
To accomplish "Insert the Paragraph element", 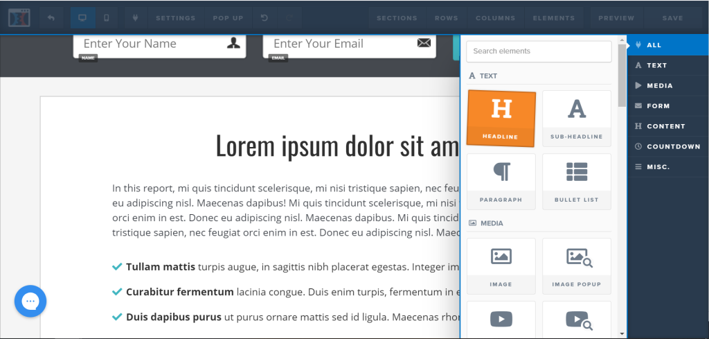I will 501,182.
